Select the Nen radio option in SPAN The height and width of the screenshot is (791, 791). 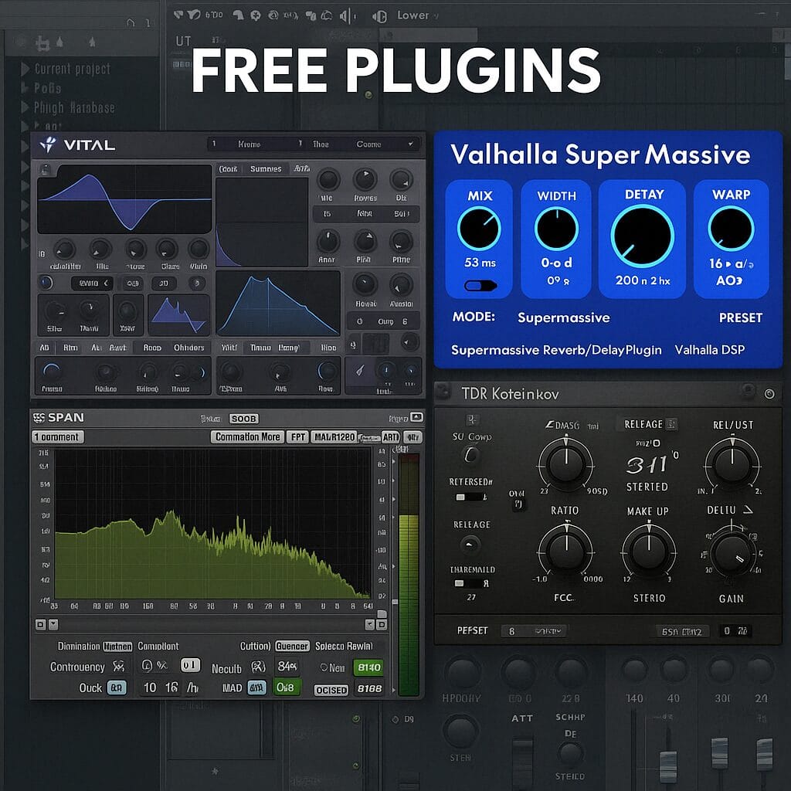[x=324, y=667]
